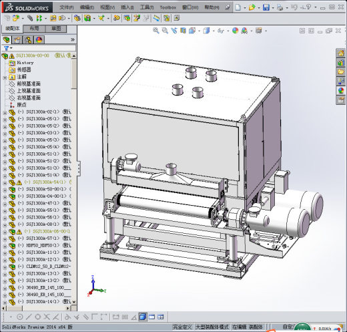Click the Zoom to Fit icon
Screen dimensions: 347x332
point(156,31)
